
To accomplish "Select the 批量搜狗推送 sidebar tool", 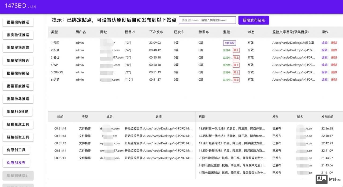I will 18,22.
